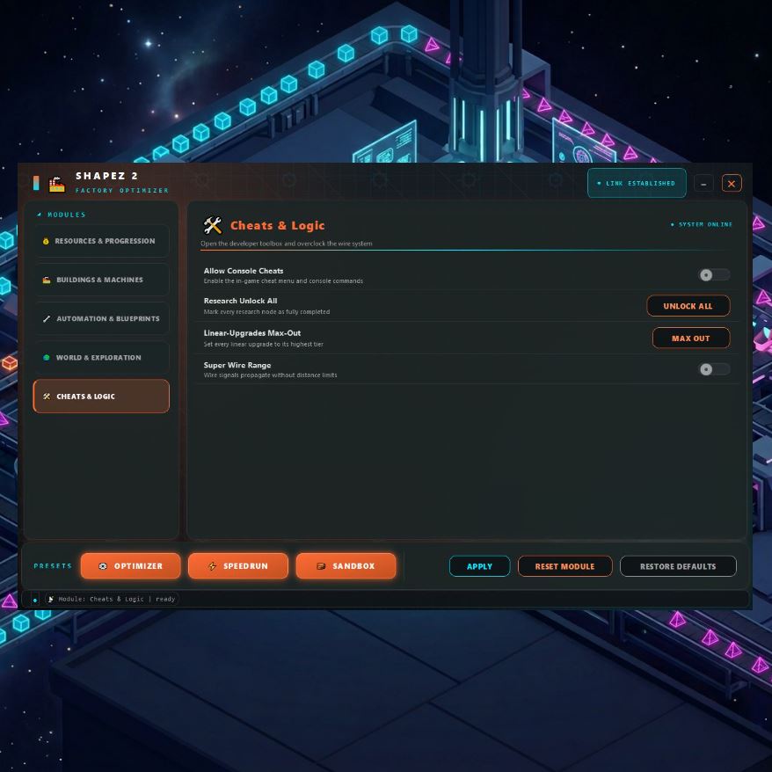Click the Unlock All research button
Screen dimensions: 772x772
coord(688,306)
